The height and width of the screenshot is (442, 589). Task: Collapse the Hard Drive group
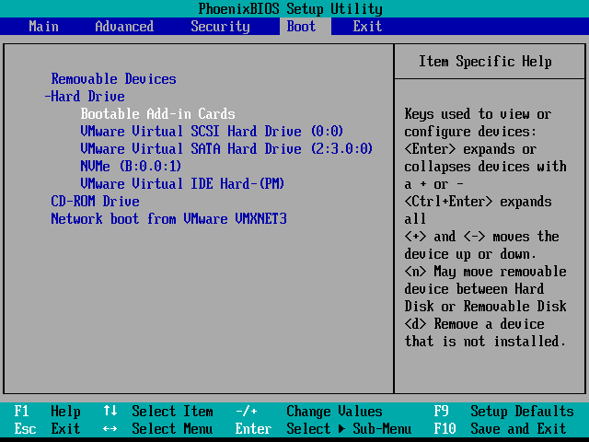(85, 97)
